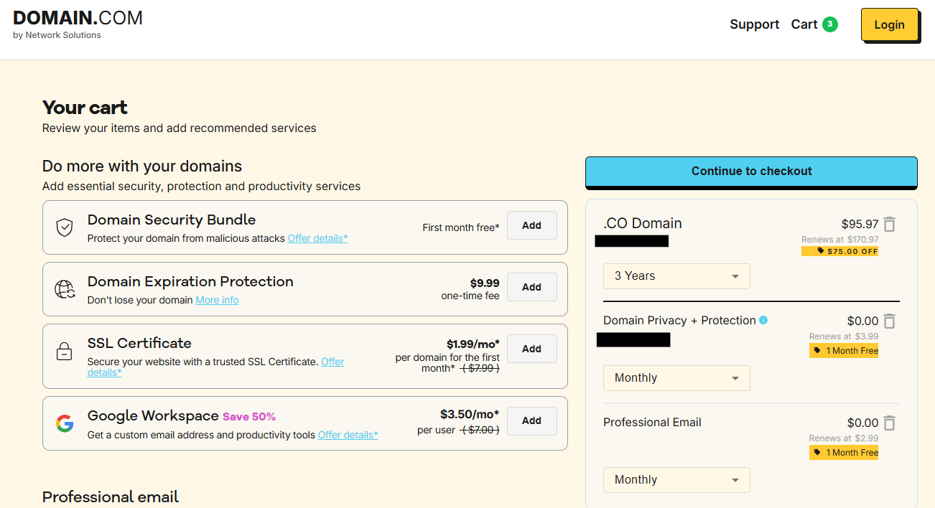Image resolution: width=935 pixels, height=508 pixels.
Task: Add Domain Expiration Protection
Action: [x=531, y=287]
